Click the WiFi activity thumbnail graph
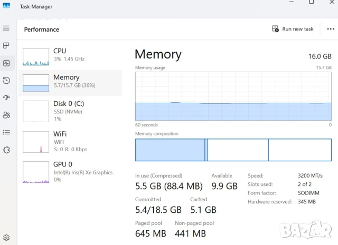This screenshot has height=245, width=338. click(36, 142)
